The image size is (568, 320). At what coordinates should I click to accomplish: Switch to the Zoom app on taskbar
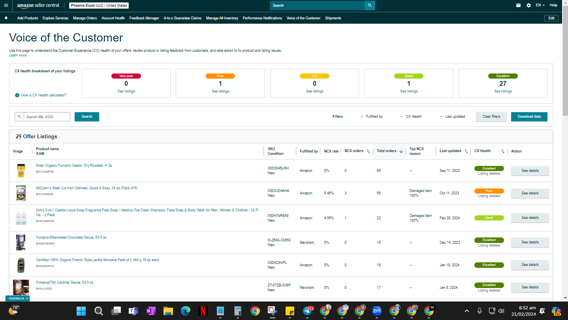coord(377,311)
